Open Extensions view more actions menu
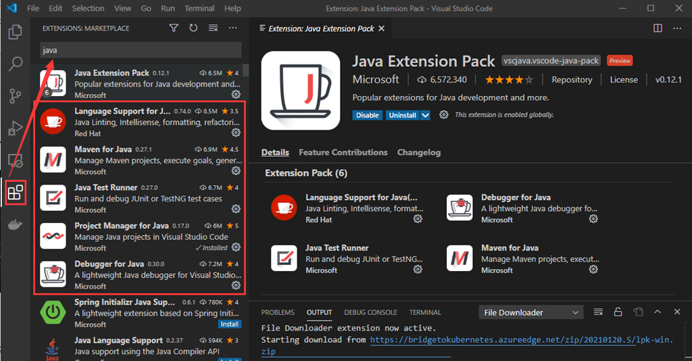Screen dimensions: 692x361 point(233,28)
